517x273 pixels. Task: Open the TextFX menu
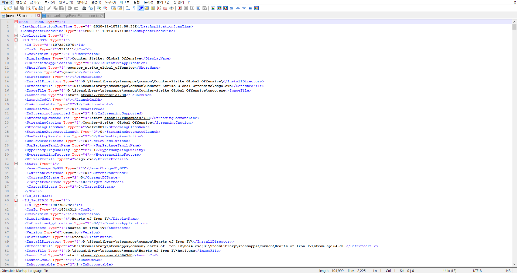148,2
